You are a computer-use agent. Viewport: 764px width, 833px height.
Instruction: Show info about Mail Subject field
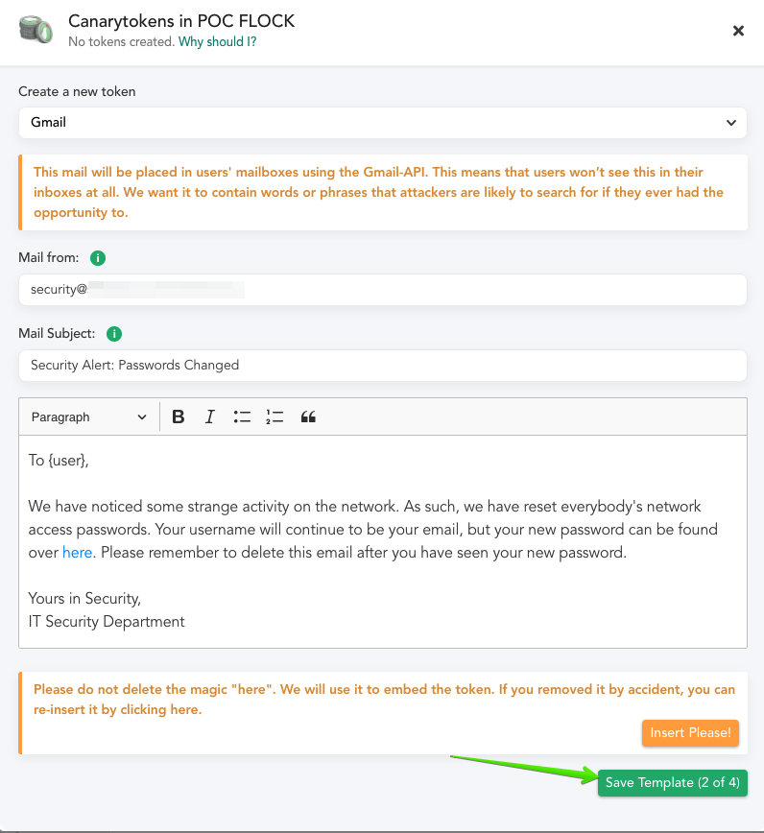click(114, 334)
